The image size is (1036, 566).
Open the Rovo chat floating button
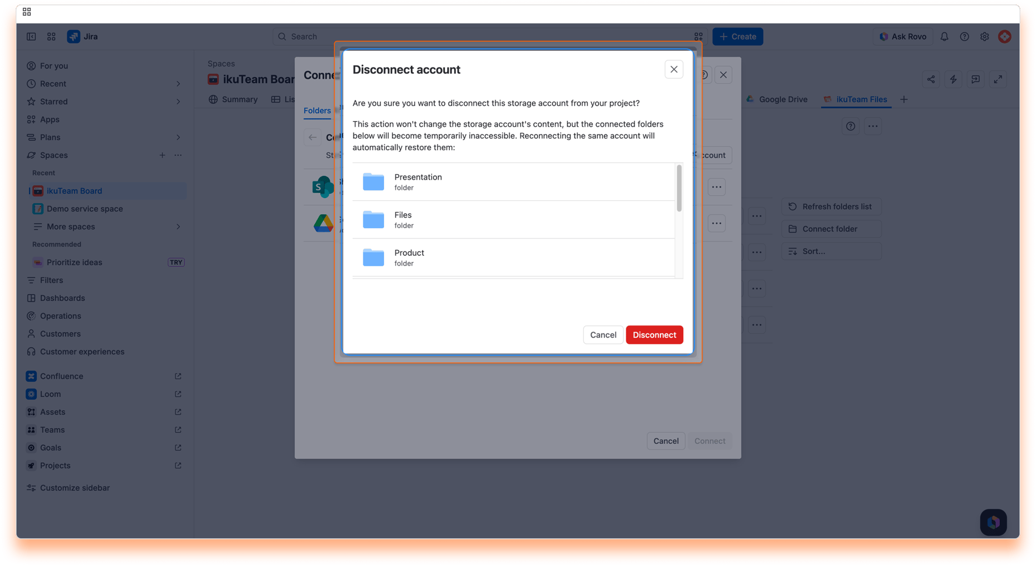(993, 522)
